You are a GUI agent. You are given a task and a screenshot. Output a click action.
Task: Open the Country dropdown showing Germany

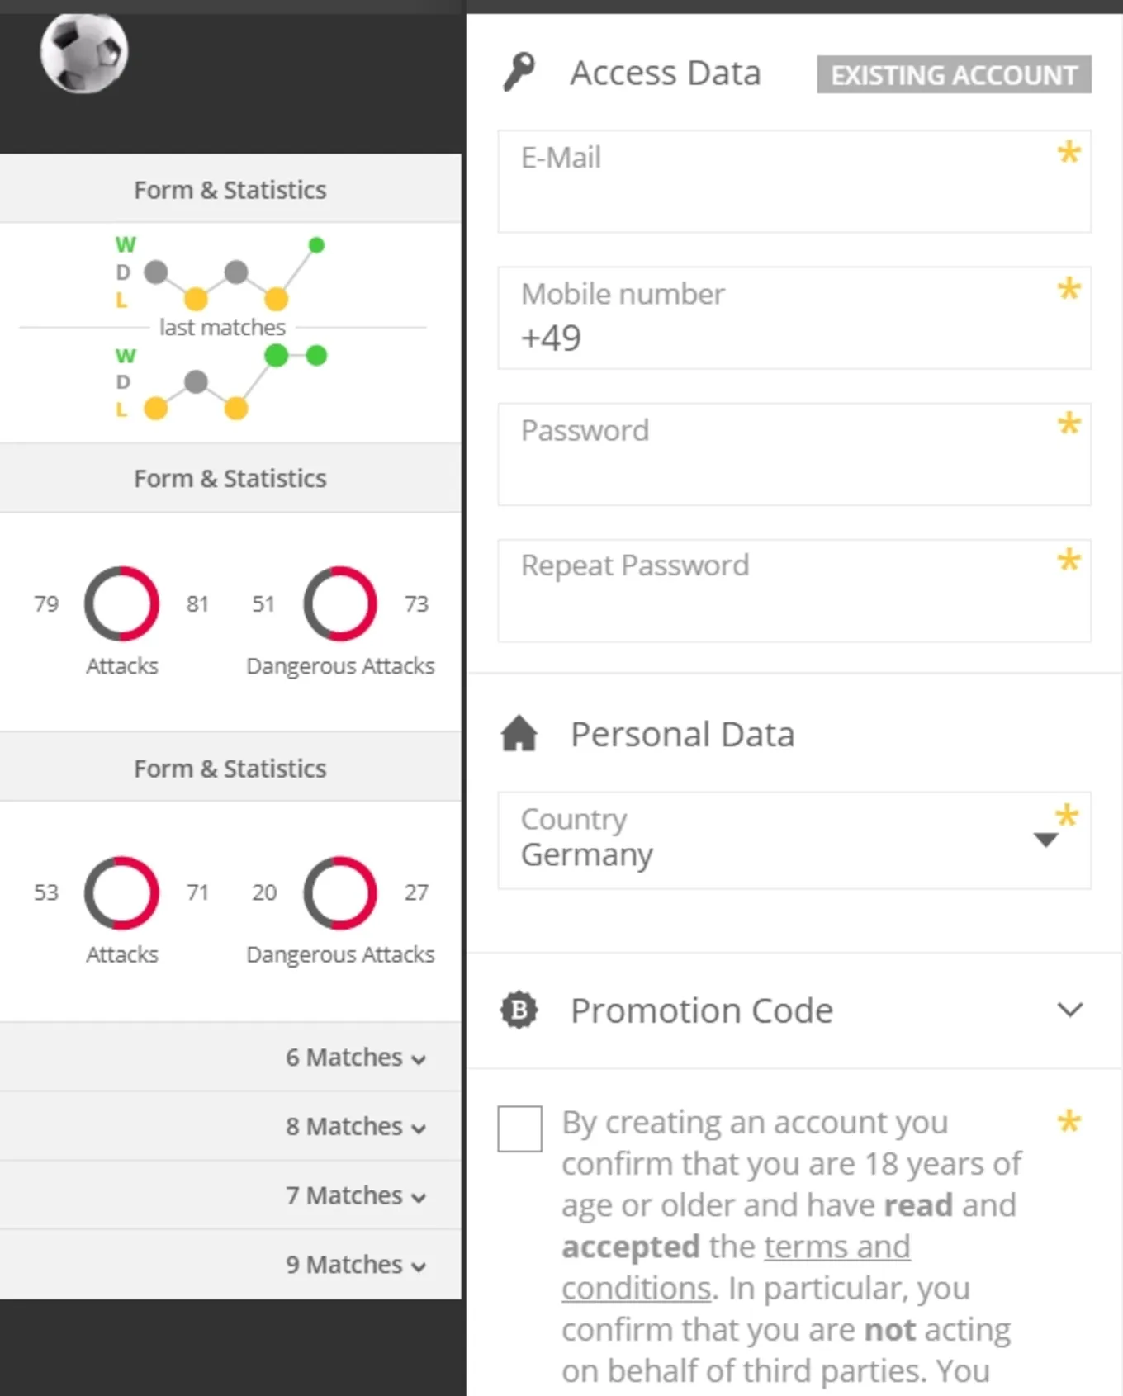click(x=794, y=840)
